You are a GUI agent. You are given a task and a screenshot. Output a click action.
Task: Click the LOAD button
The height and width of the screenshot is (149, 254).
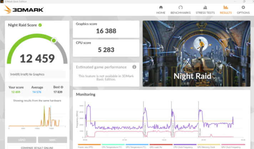tap(22, 140)
